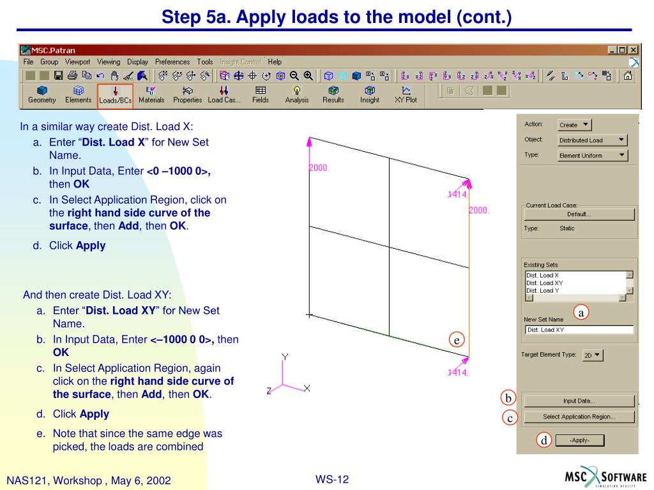Open the Properties application
Image resolution: width=654 pixels, height=490 pixels.
[187, 95]
